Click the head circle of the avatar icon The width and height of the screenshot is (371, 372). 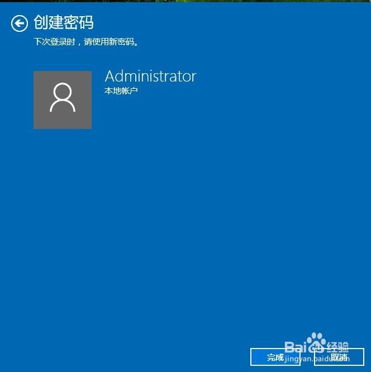(x=63, y=92)
